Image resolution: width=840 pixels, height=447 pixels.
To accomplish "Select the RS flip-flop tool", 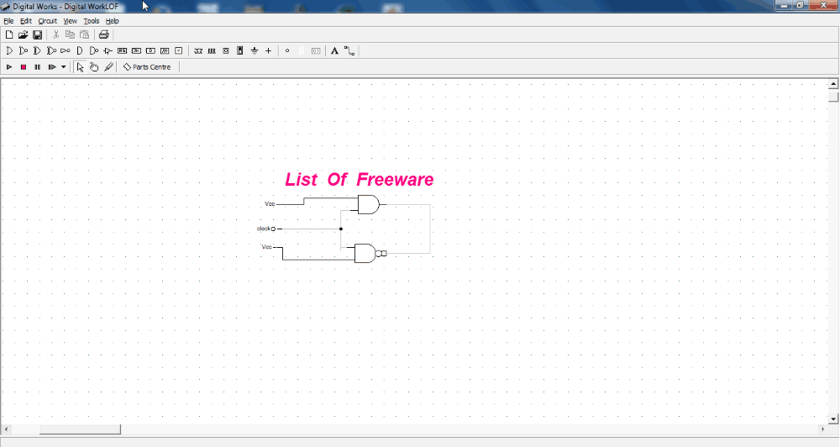I will point(122,51).
